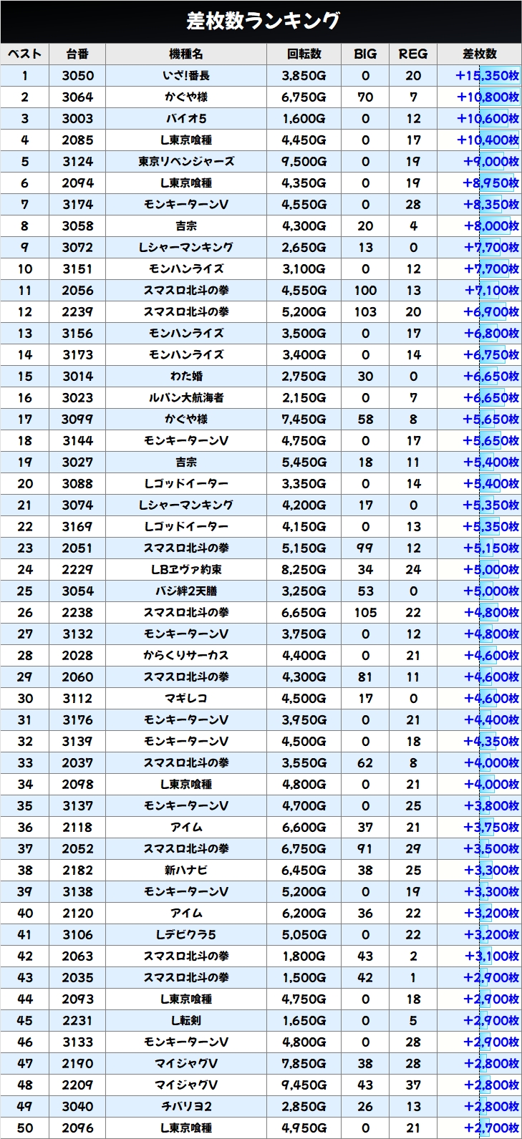
Task: Click the +2,700枚 value in the last row
Action: coord(491,1128)
